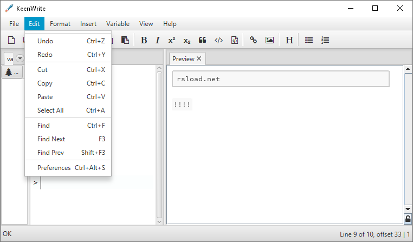Screen dimensions: 413x242
Task: Click the OK status bar message
Action: (7, 233)
